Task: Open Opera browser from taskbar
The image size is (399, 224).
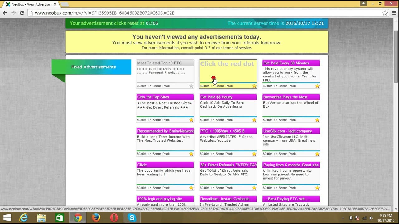Action: coord(114,218)
